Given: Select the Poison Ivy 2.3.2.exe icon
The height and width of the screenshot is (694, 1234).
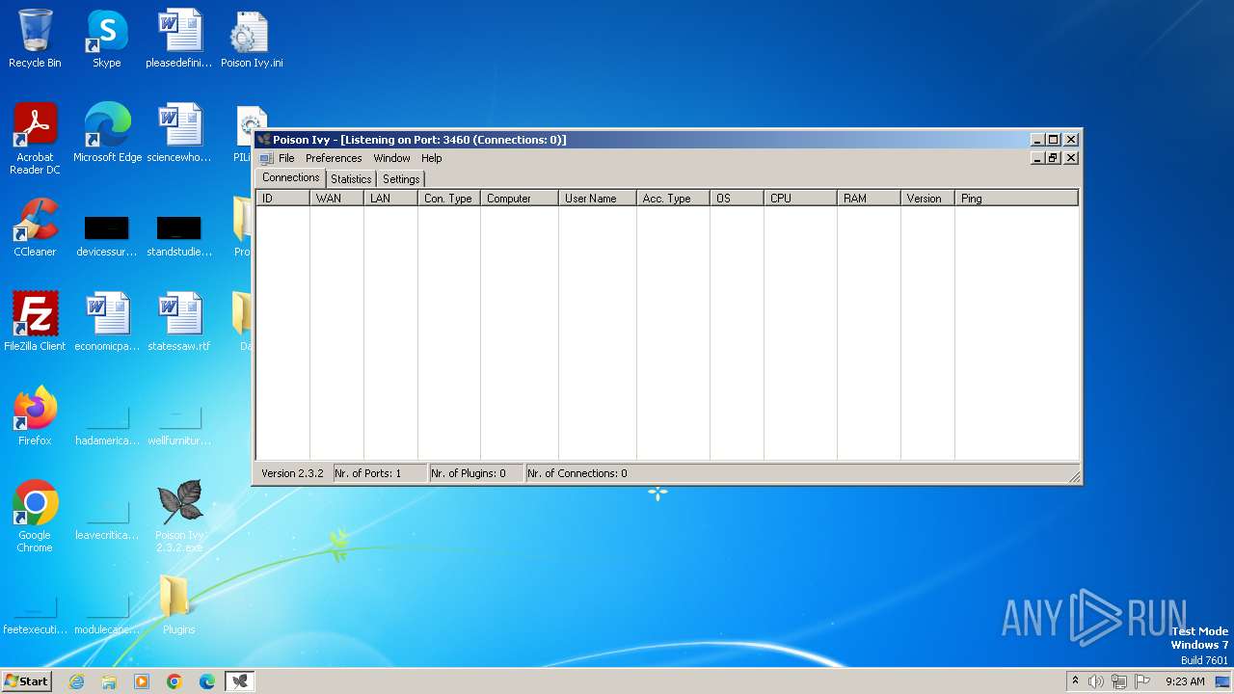Looking at the screenshot, I should pyautogui.click(x=179, y=517).
